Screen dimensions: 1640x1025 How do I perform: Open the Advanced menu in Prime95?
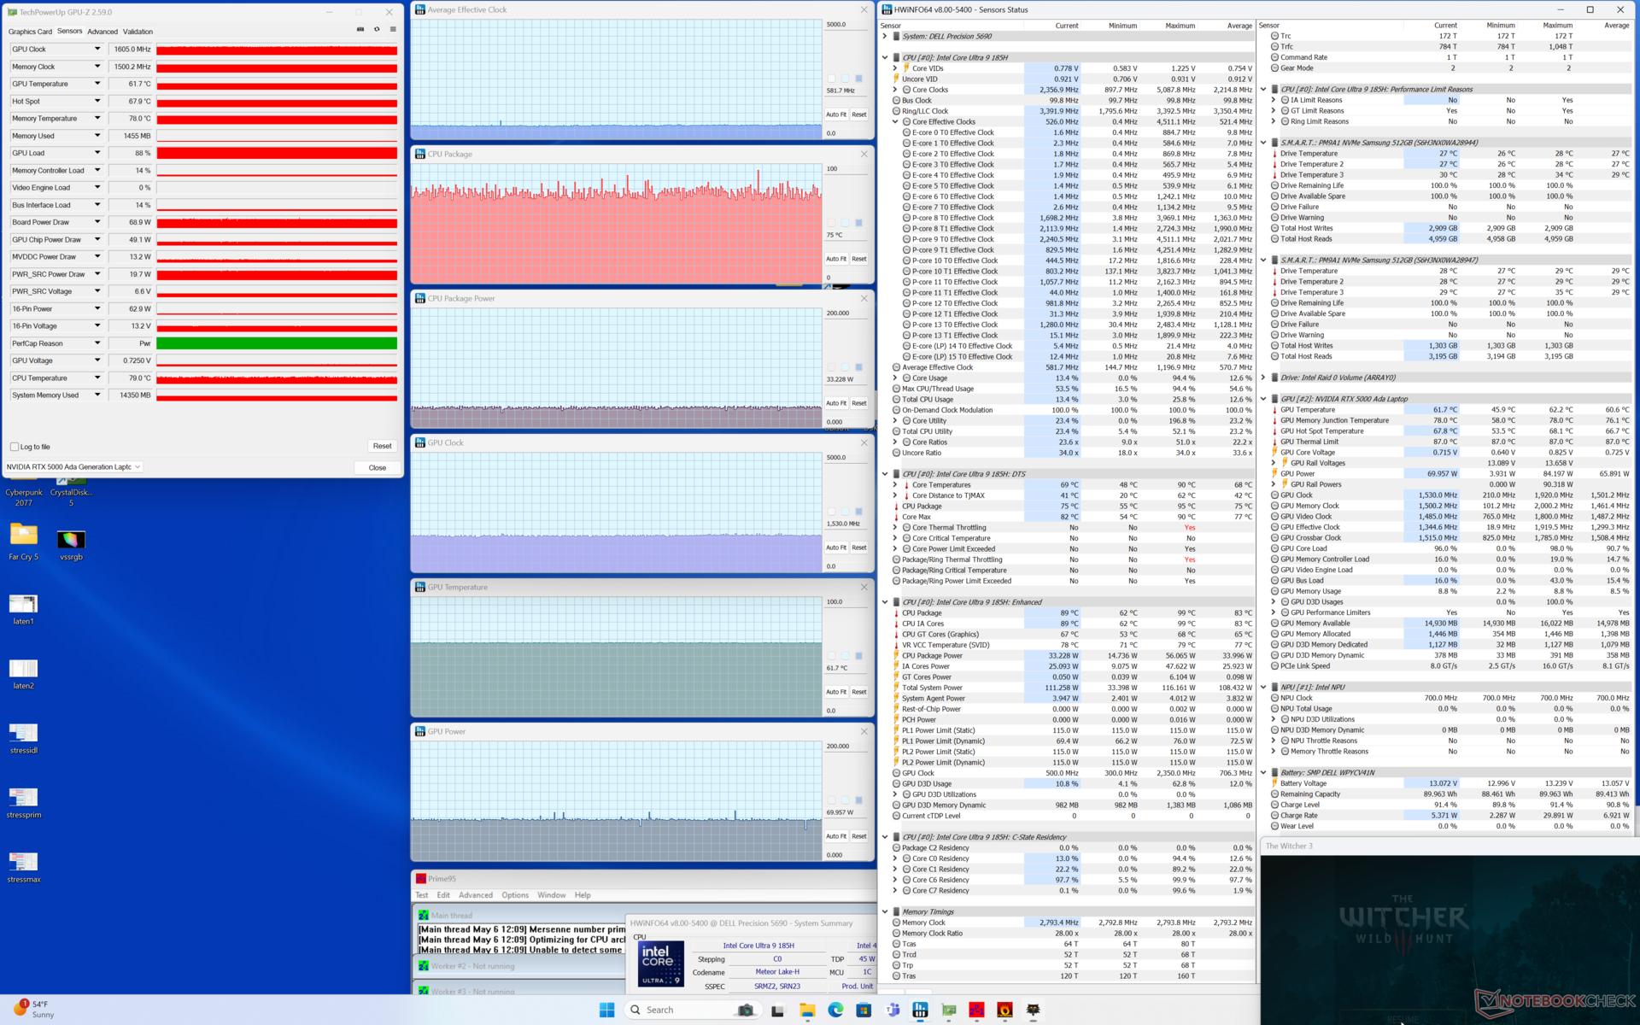(x=475, y=895)
